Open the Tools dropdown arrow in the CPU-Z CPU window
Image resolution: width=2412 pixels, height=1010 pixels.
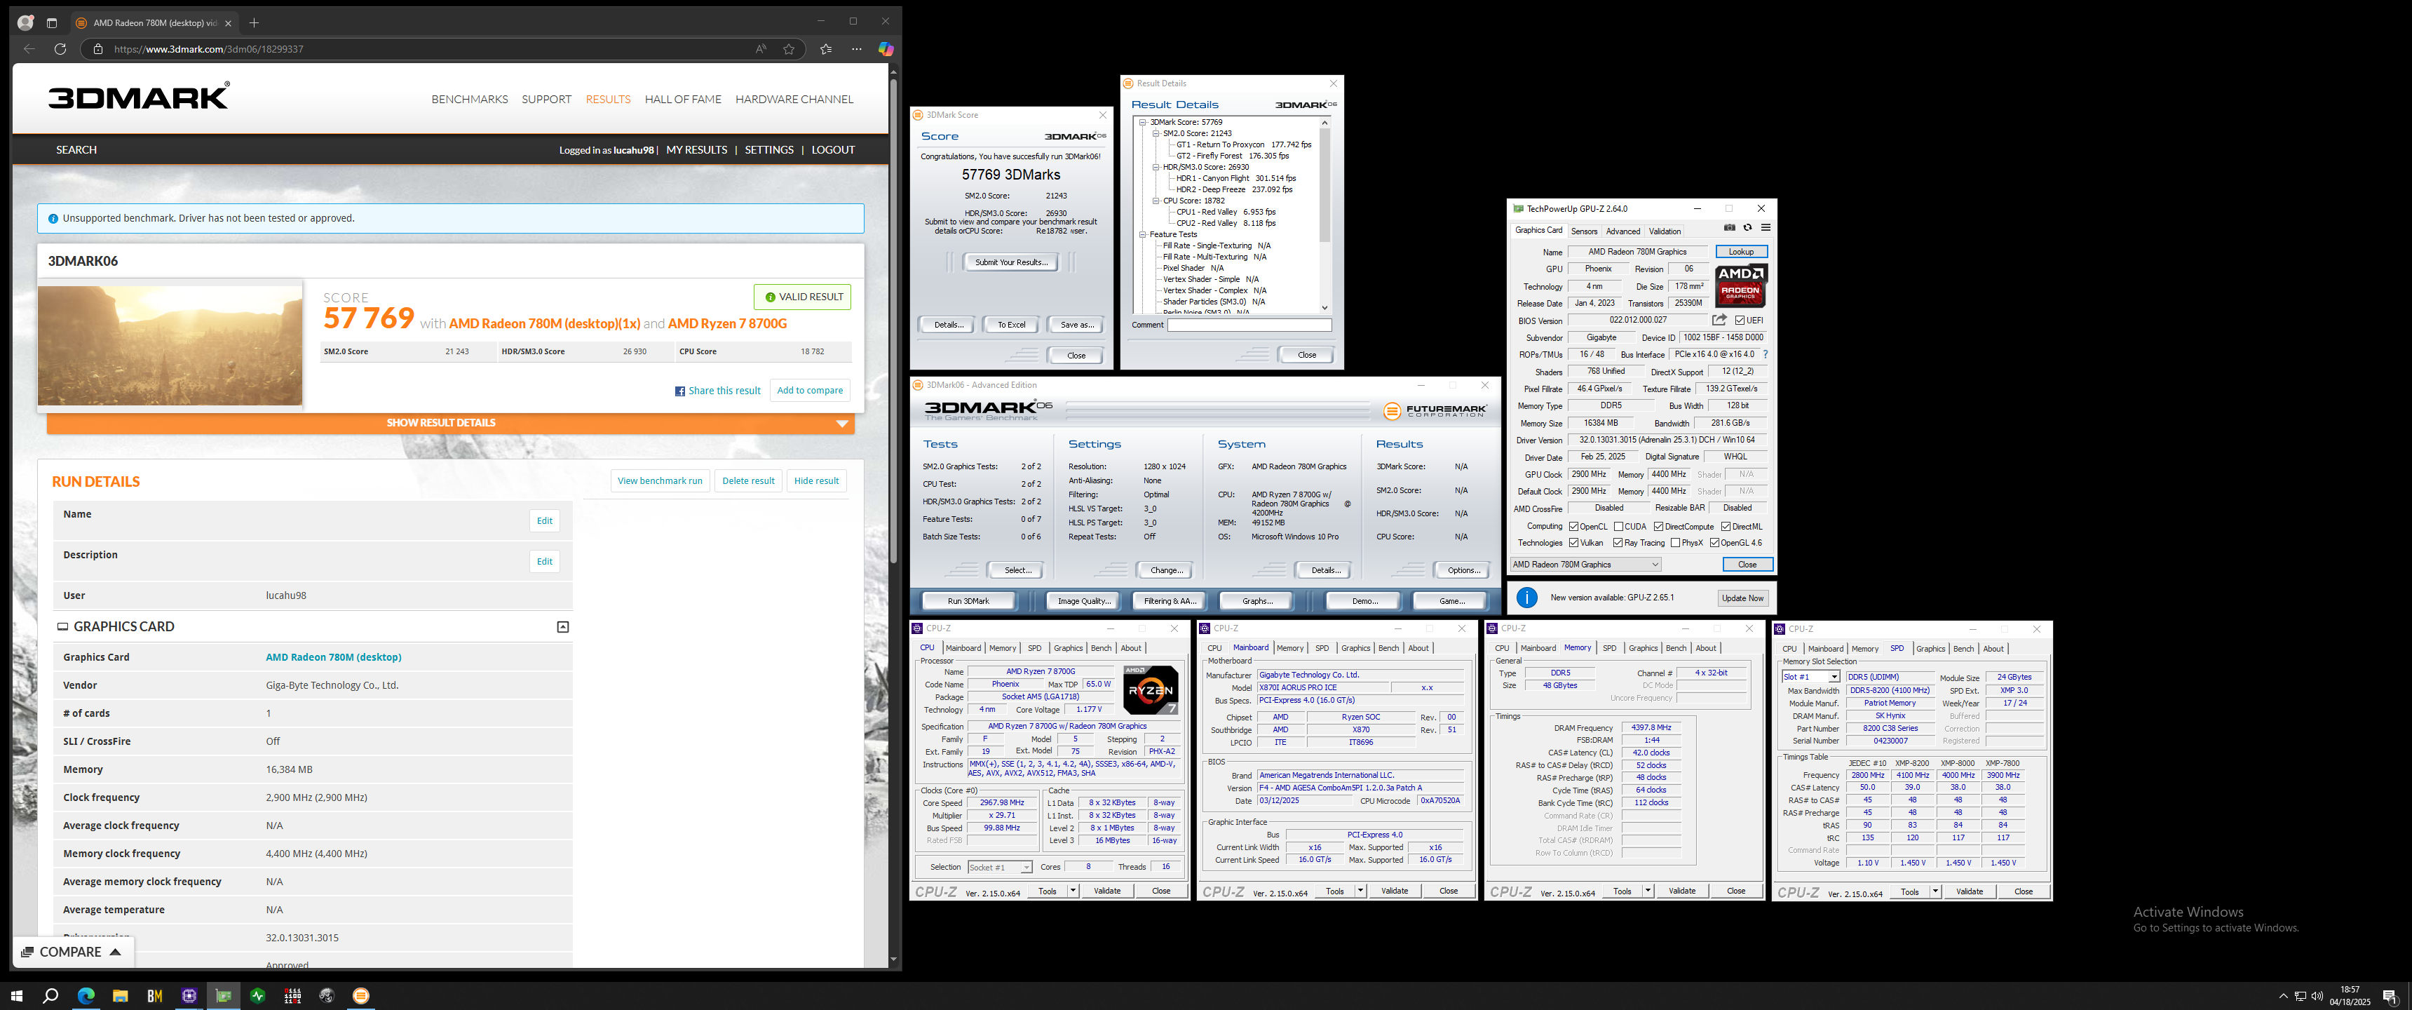1073,891
